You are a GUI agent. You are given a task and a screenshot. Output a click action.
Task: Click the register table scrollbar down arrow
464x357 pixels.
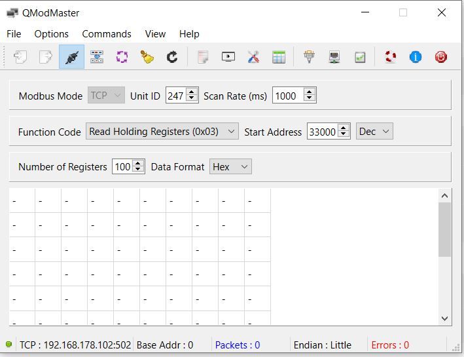(444, 318)
